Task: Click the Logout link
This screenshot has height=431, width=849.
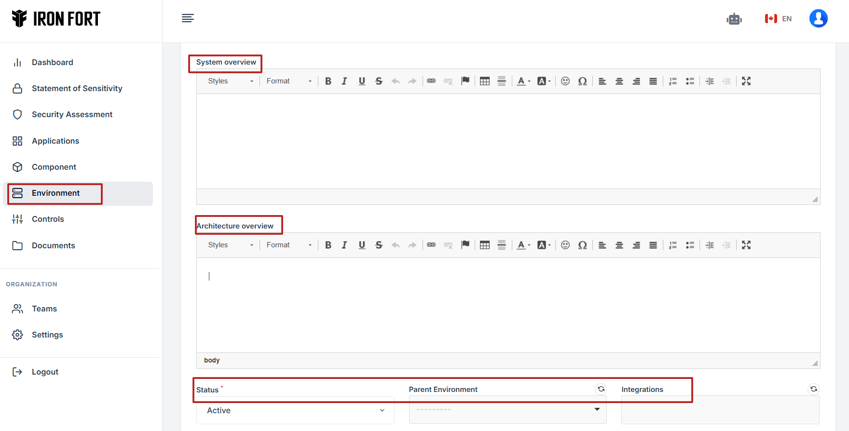Action: tap(45, 372)
